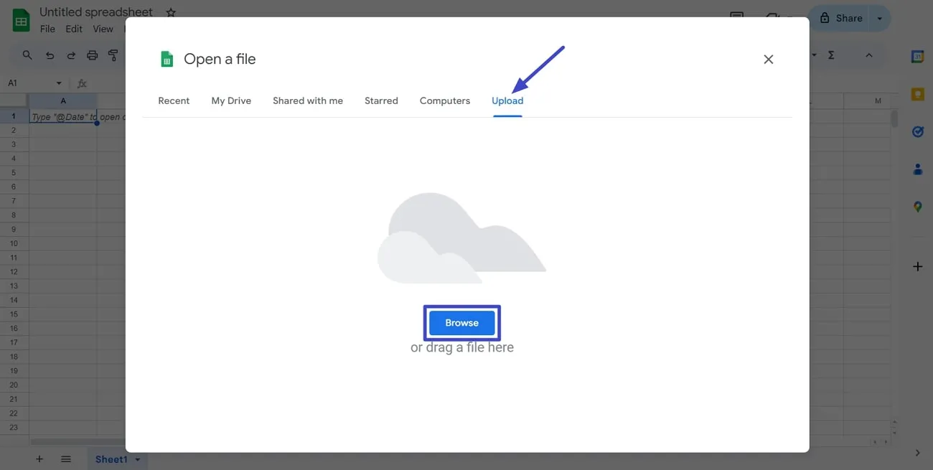Collapse the menus with the chevron
The width and height of the screenshot is (933, 470).
click(x=868, y=55)
